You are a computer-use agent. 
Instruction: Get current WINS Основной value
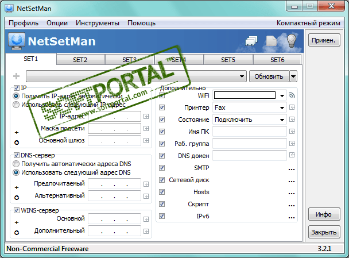coord(146,220)
